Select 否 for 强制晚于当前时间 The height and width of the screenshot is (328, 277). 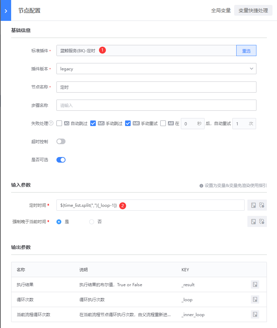pyautogui.click(x=92, y=222)
